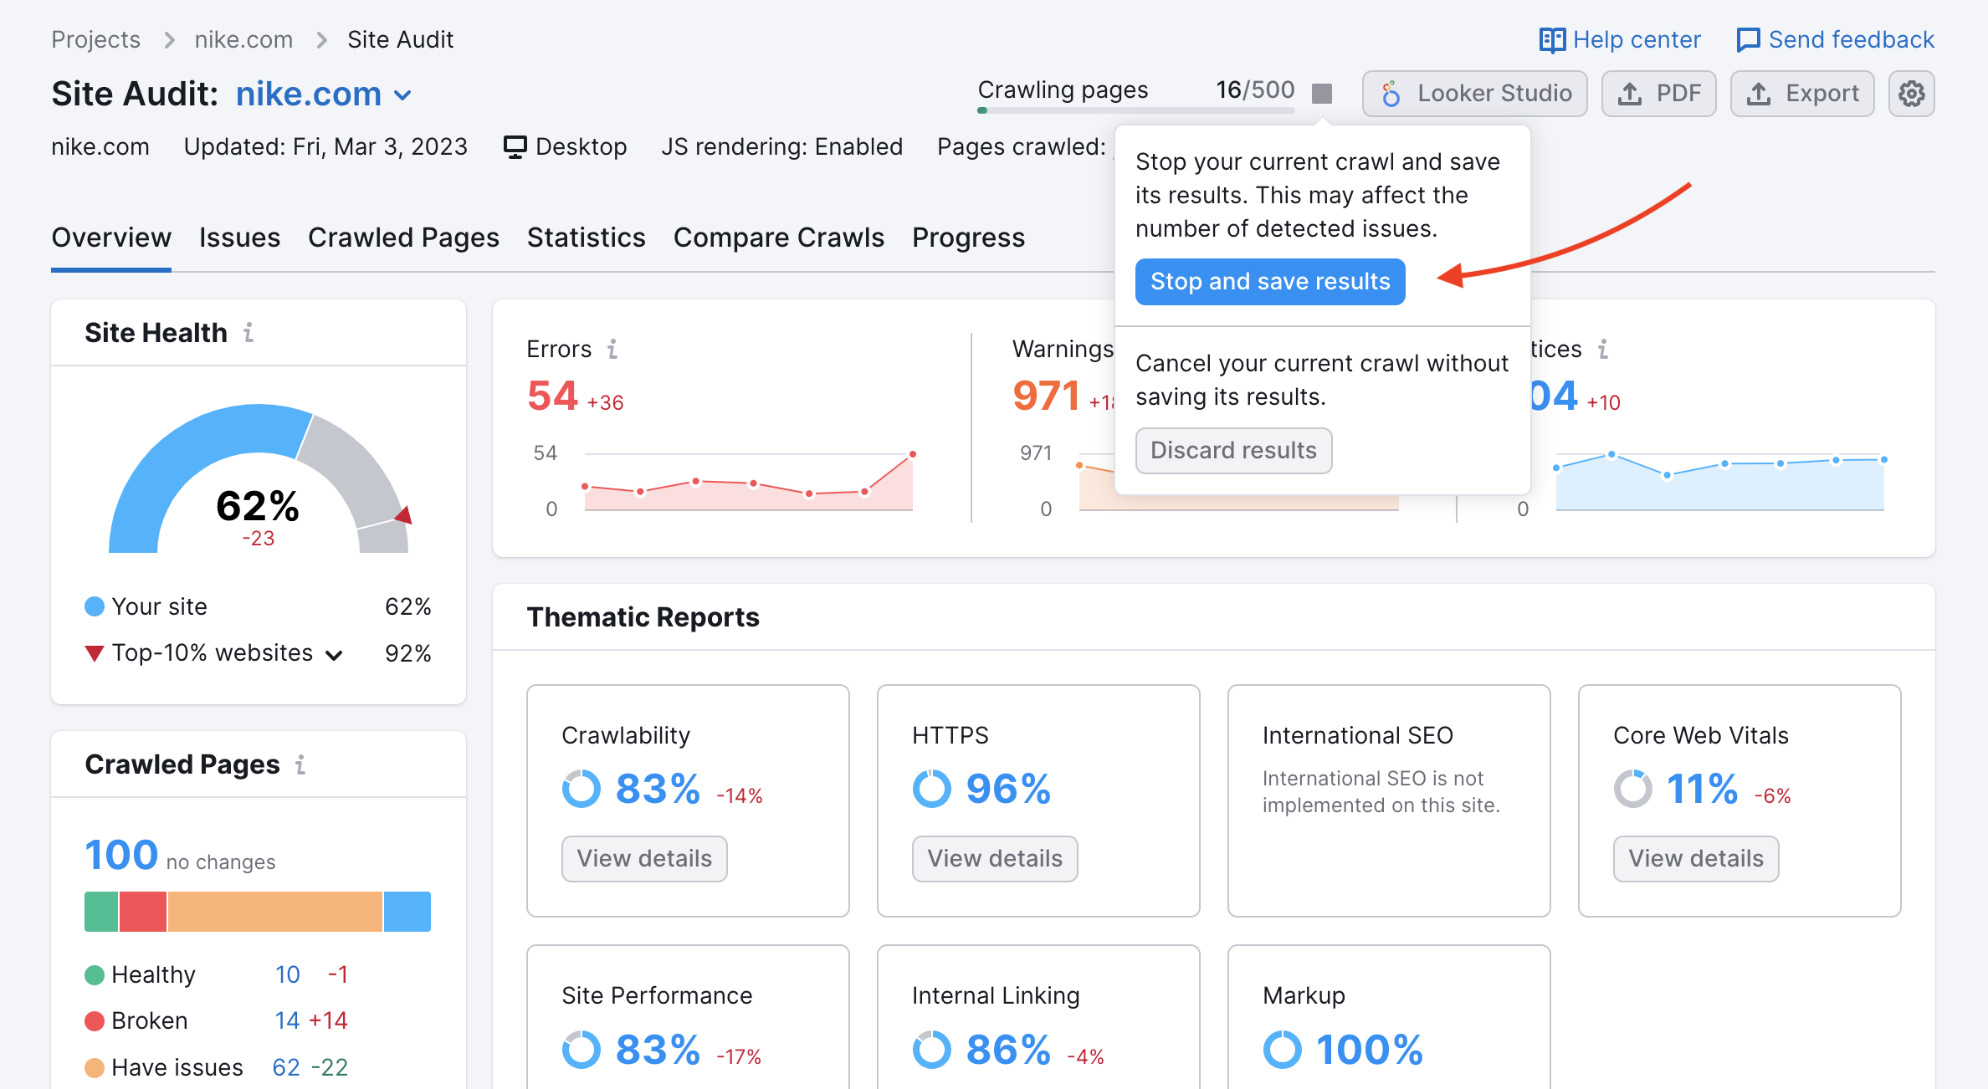Click Stop and save results button
Screen dimensions: 1988x1089
1269,282
